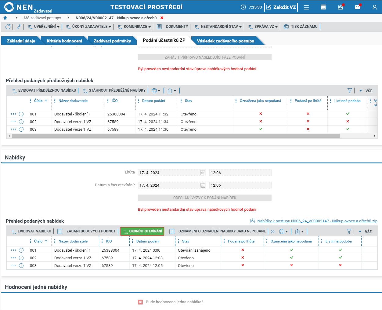
Task: Open the three-dot row menu for preliminary offer 001
Action: [13, 114]
